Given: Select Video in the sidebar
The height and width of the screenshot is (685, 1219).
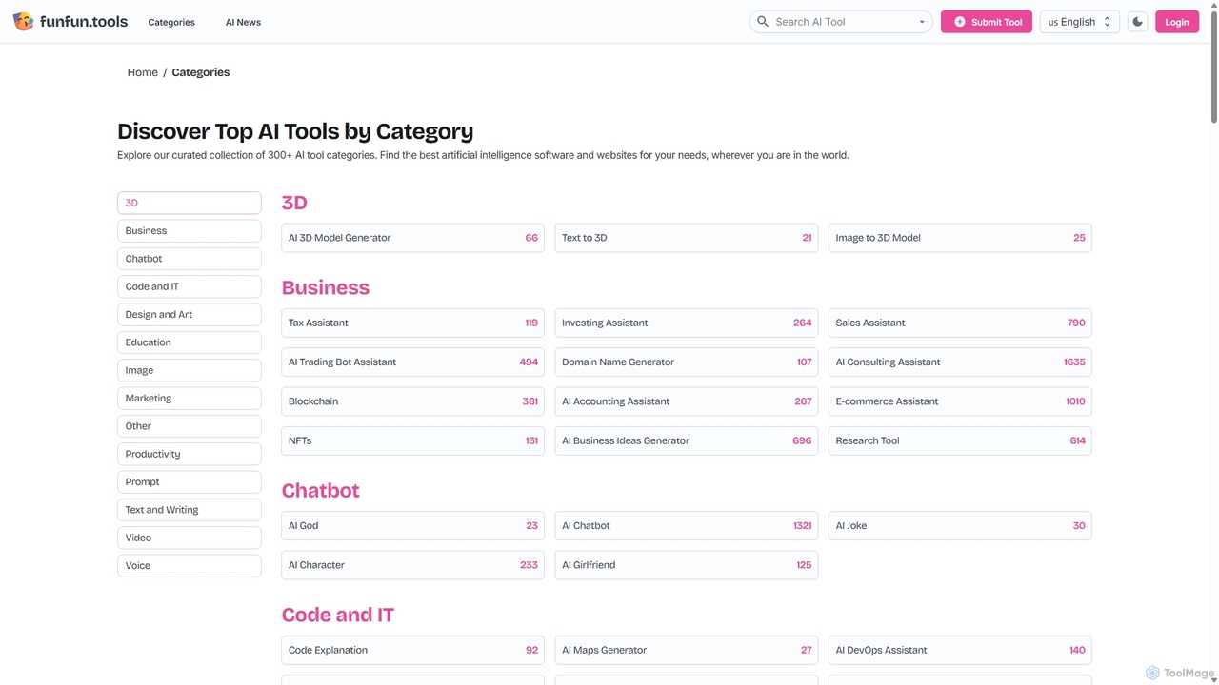Looking at the screenshot, I should click(x=190, y=538).
